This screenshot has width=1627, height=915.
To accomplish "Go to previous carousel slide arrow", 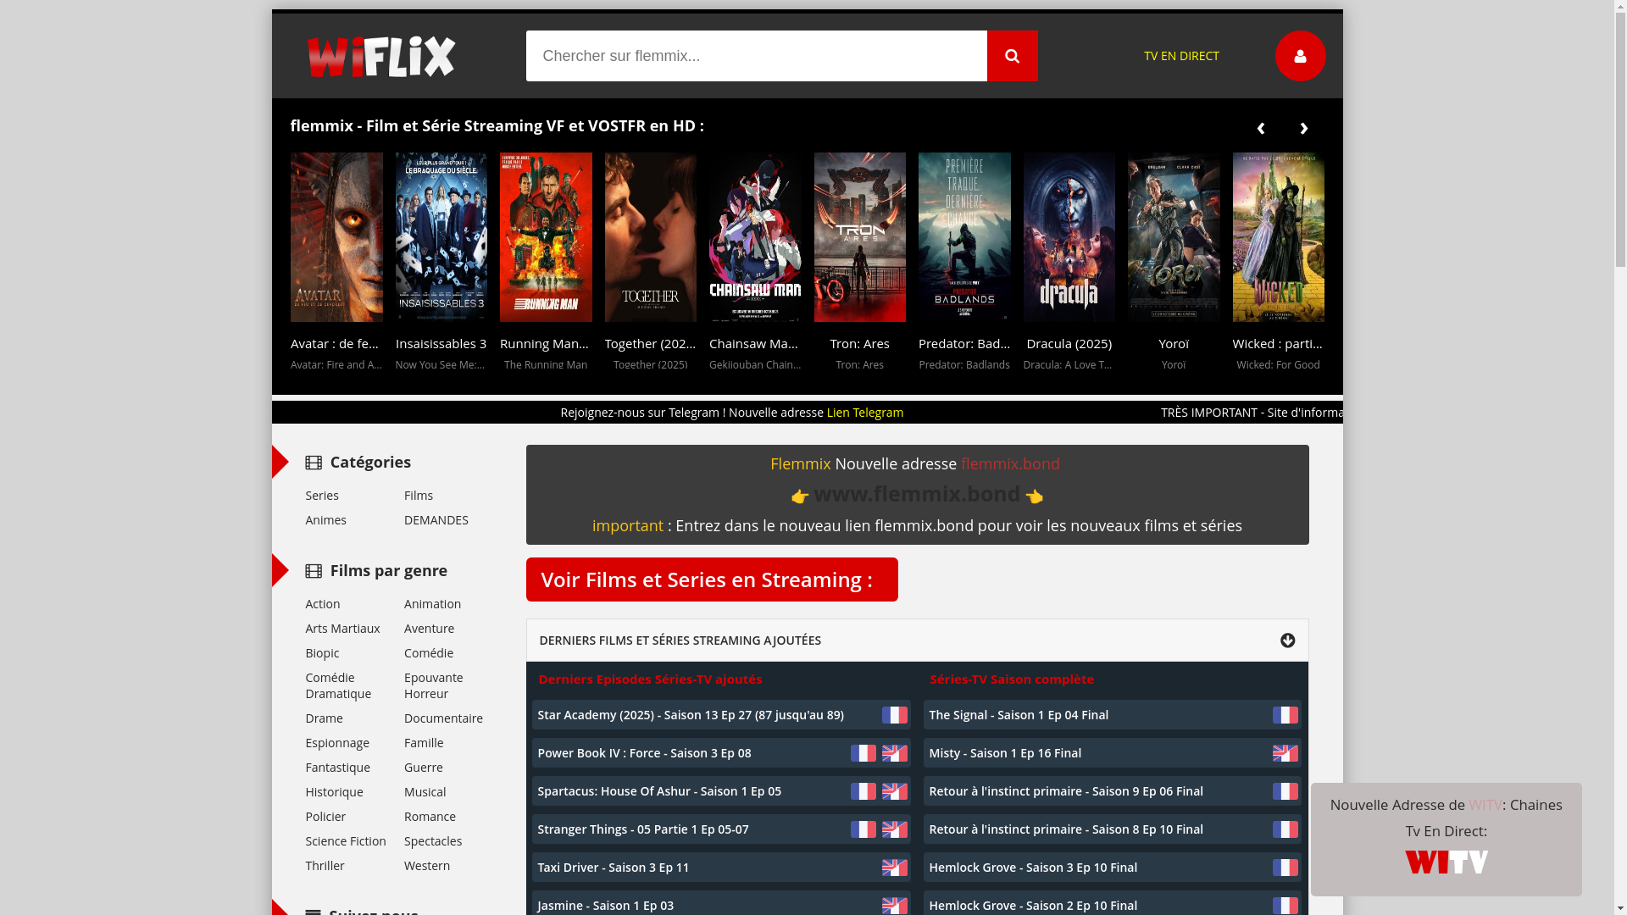I will coord(1260,129).
